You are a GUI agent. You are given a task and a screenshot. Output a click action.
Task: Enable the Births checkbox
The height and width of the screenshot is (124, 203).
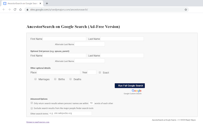55,79
